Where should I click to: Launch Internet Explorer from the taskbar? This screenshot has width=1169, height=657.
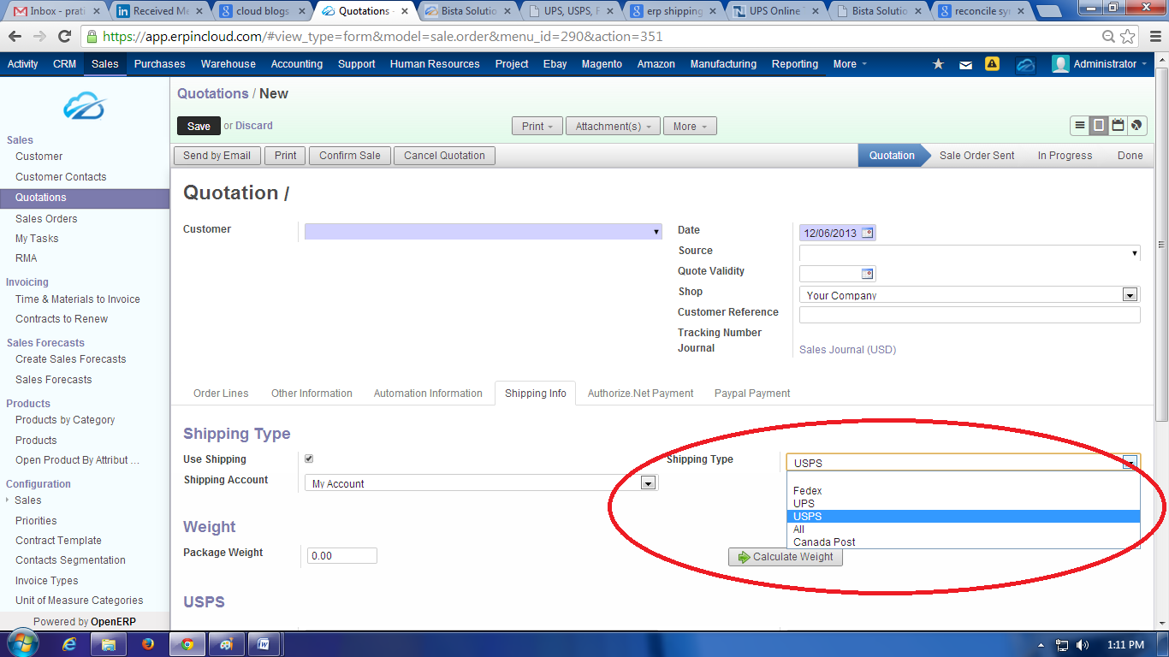pyautogui.click(x=69, y=644)
